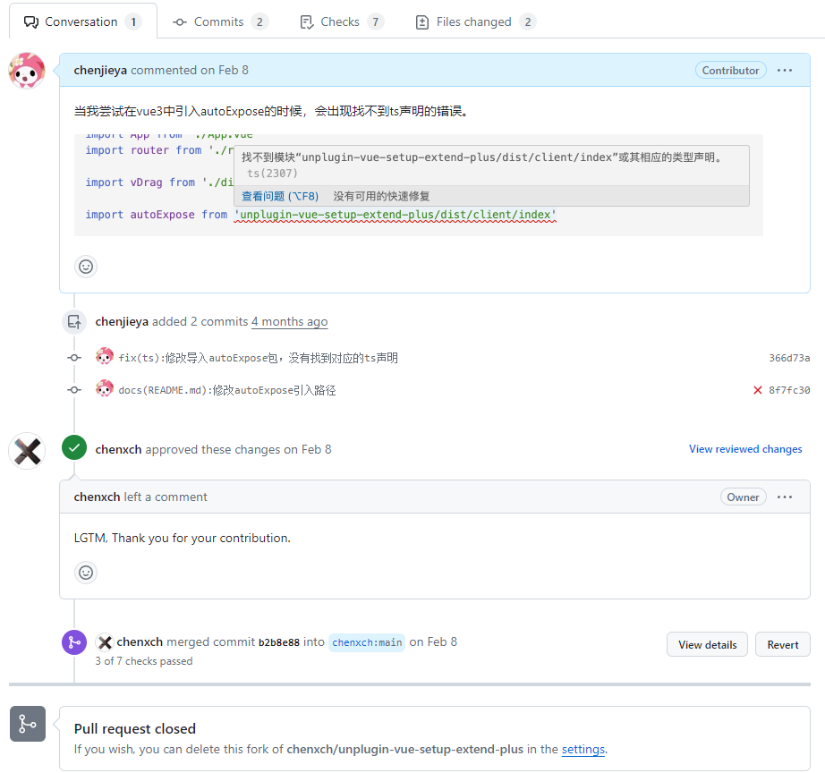Screen dimensions: 825x773
Task: Open View reviewed changes link
Action: point(744,449)
